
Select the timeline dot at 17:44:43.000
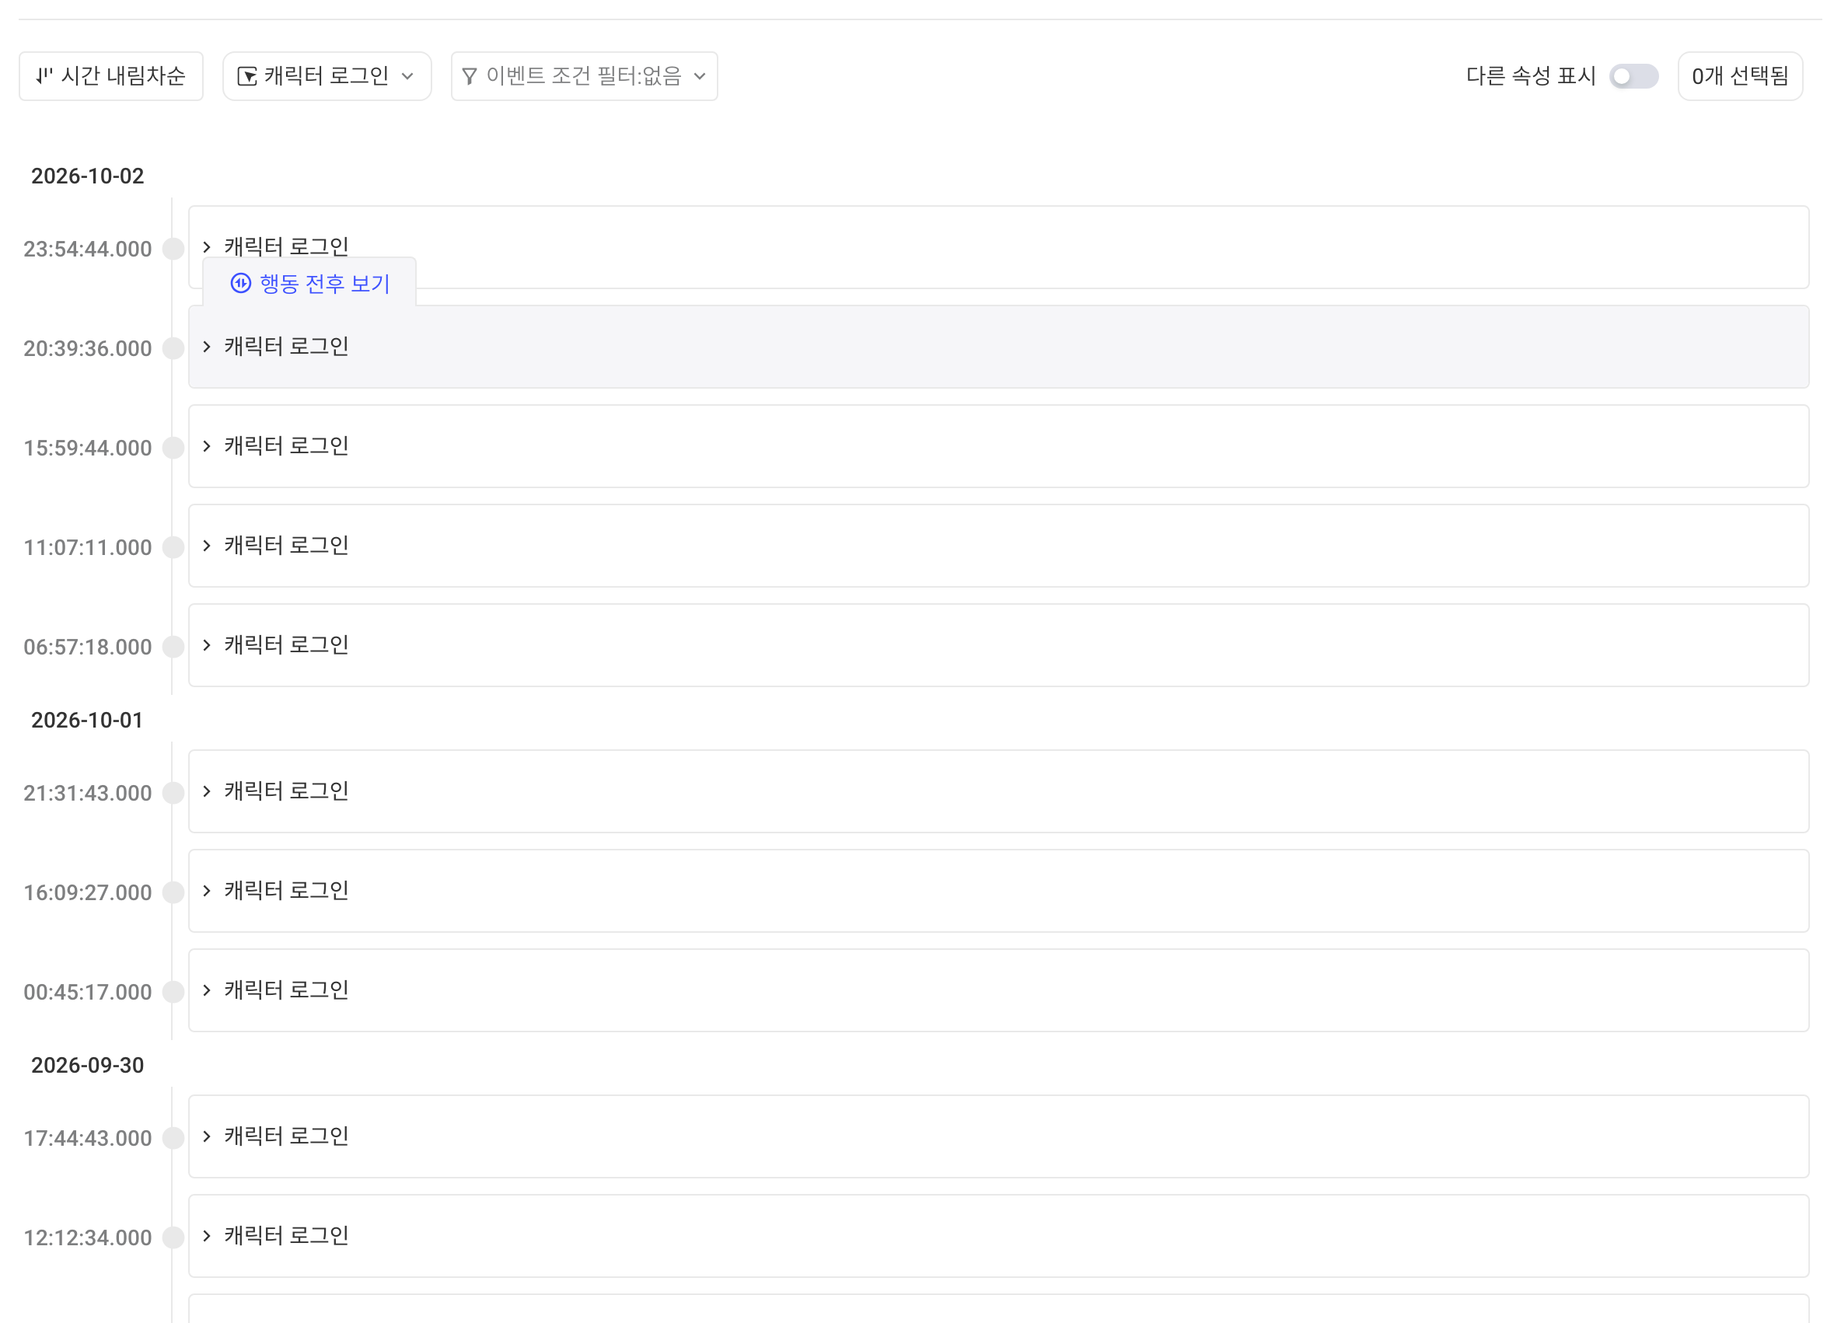pos(173,1138)
